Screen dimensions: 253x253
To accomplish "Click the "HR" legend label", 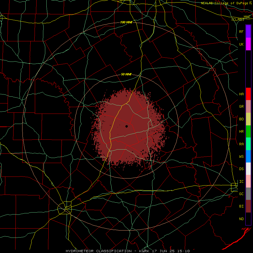I will (241, 132).
